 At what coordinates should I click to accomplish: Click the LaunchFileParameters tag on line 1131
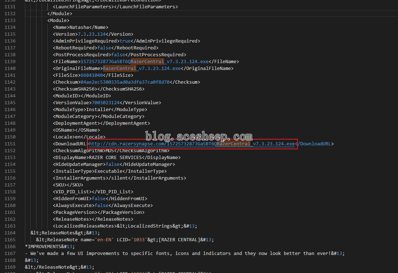(115, 7)
